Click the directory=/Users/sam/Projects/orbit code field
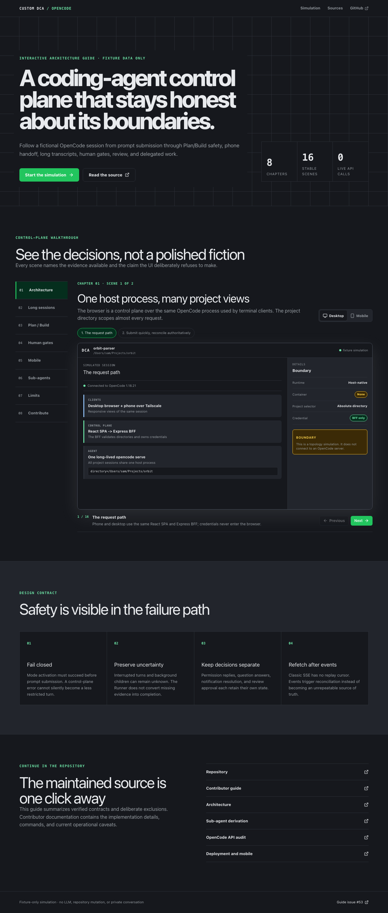 [x=183, y=471]
